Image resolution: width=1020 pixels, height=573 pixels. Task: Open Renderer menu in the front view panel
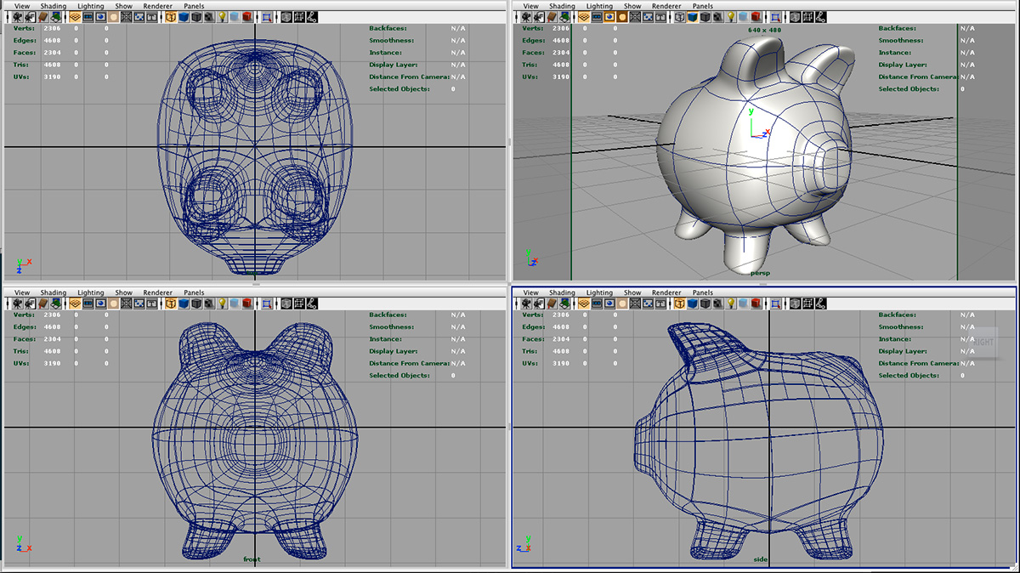[x=157, y=292]
